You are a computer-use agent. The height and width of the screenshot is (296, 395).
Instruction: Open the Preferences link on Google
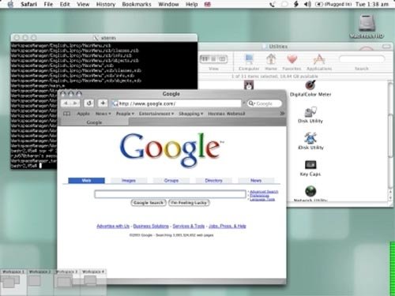click(x=259, y=196)
